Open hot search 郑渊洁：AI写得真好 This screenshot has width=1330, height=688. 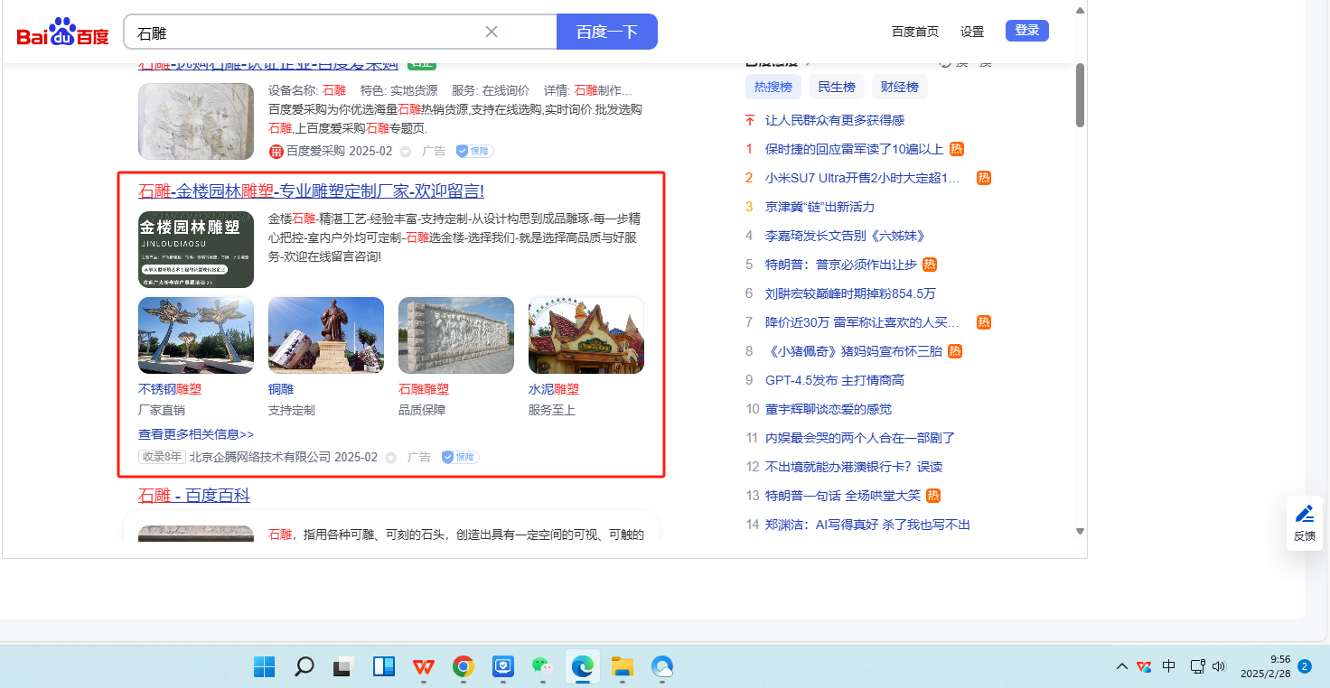[x=867, y=525]
